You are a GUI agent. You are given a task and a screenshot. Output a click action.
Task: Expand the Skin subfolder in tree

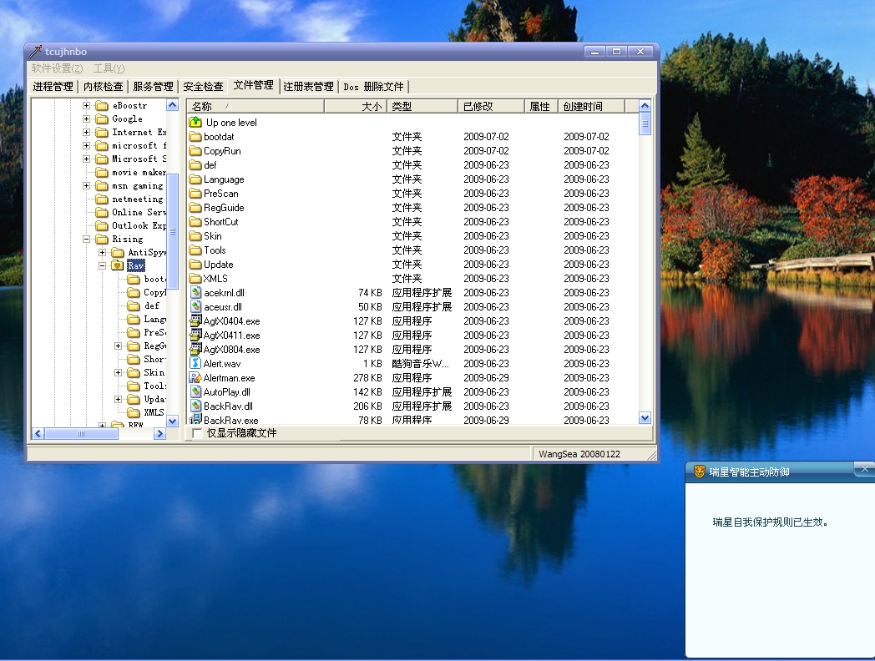[x=118, y=372]
